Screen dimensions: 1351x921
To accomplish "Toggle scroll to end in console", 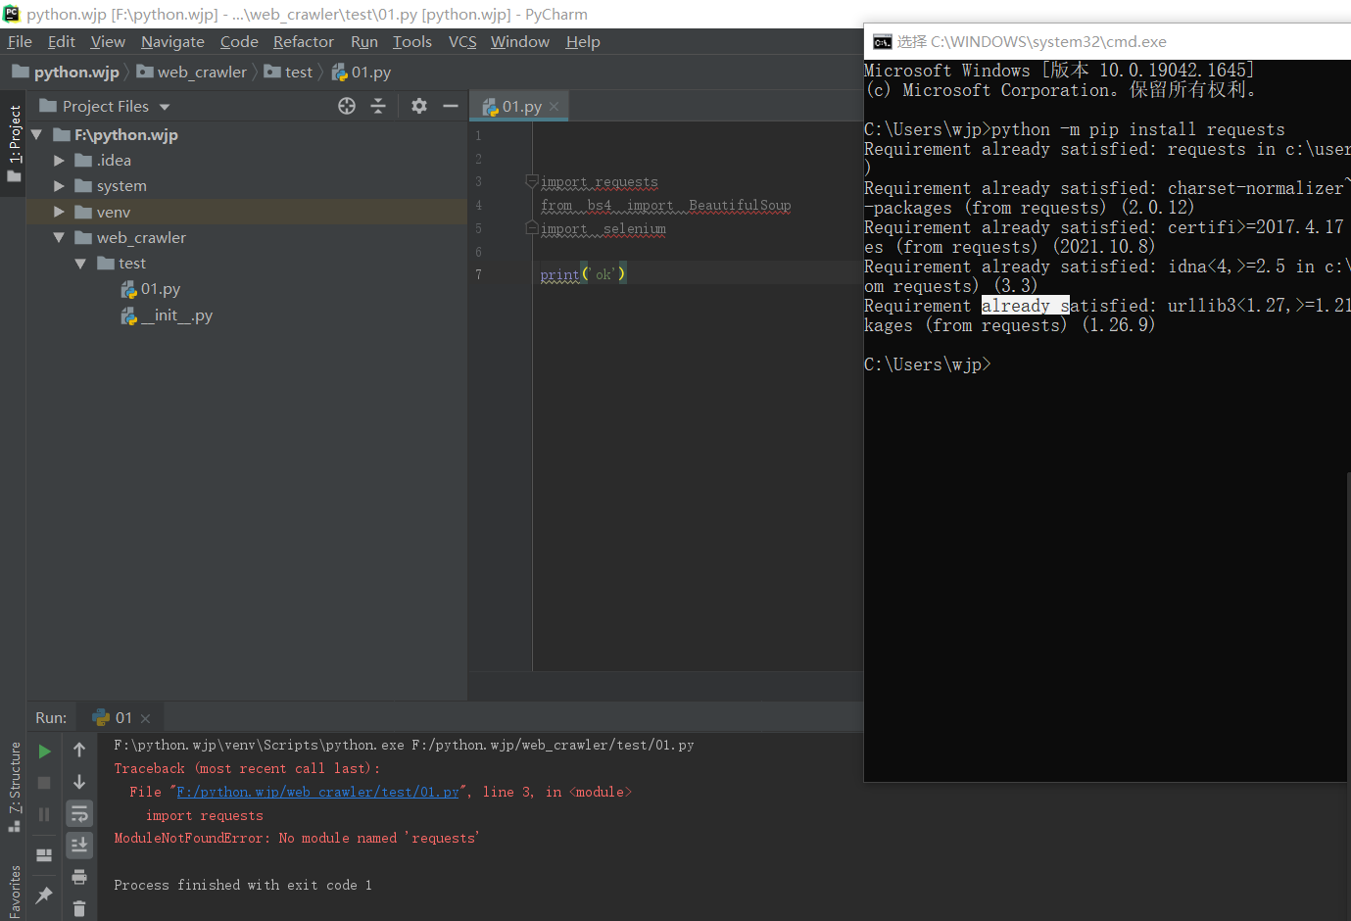I will pyautogui.click(x=79, y=845).
